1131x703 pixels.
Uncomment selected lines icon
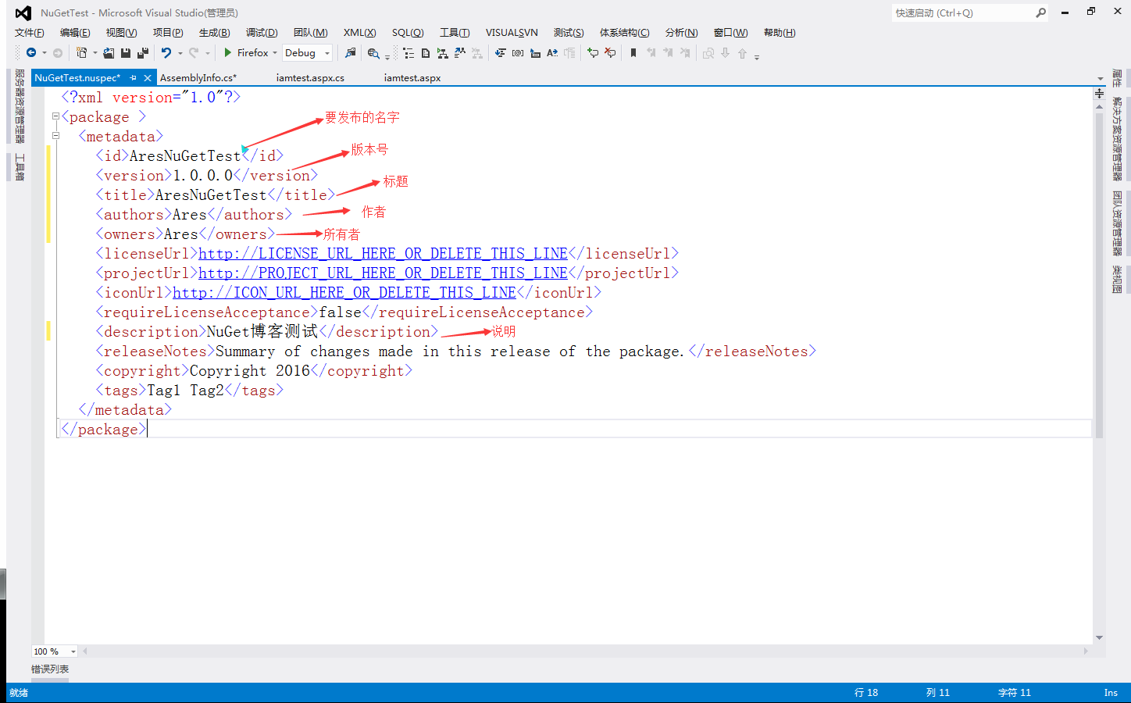[610, 53]
